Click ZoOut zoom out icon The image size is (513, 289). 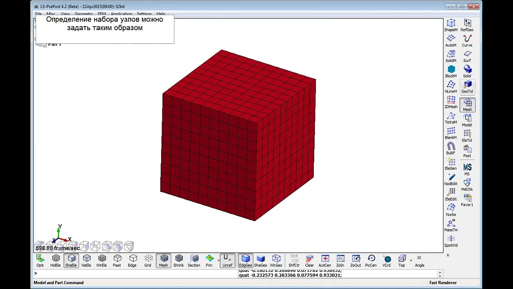(355, 261)
